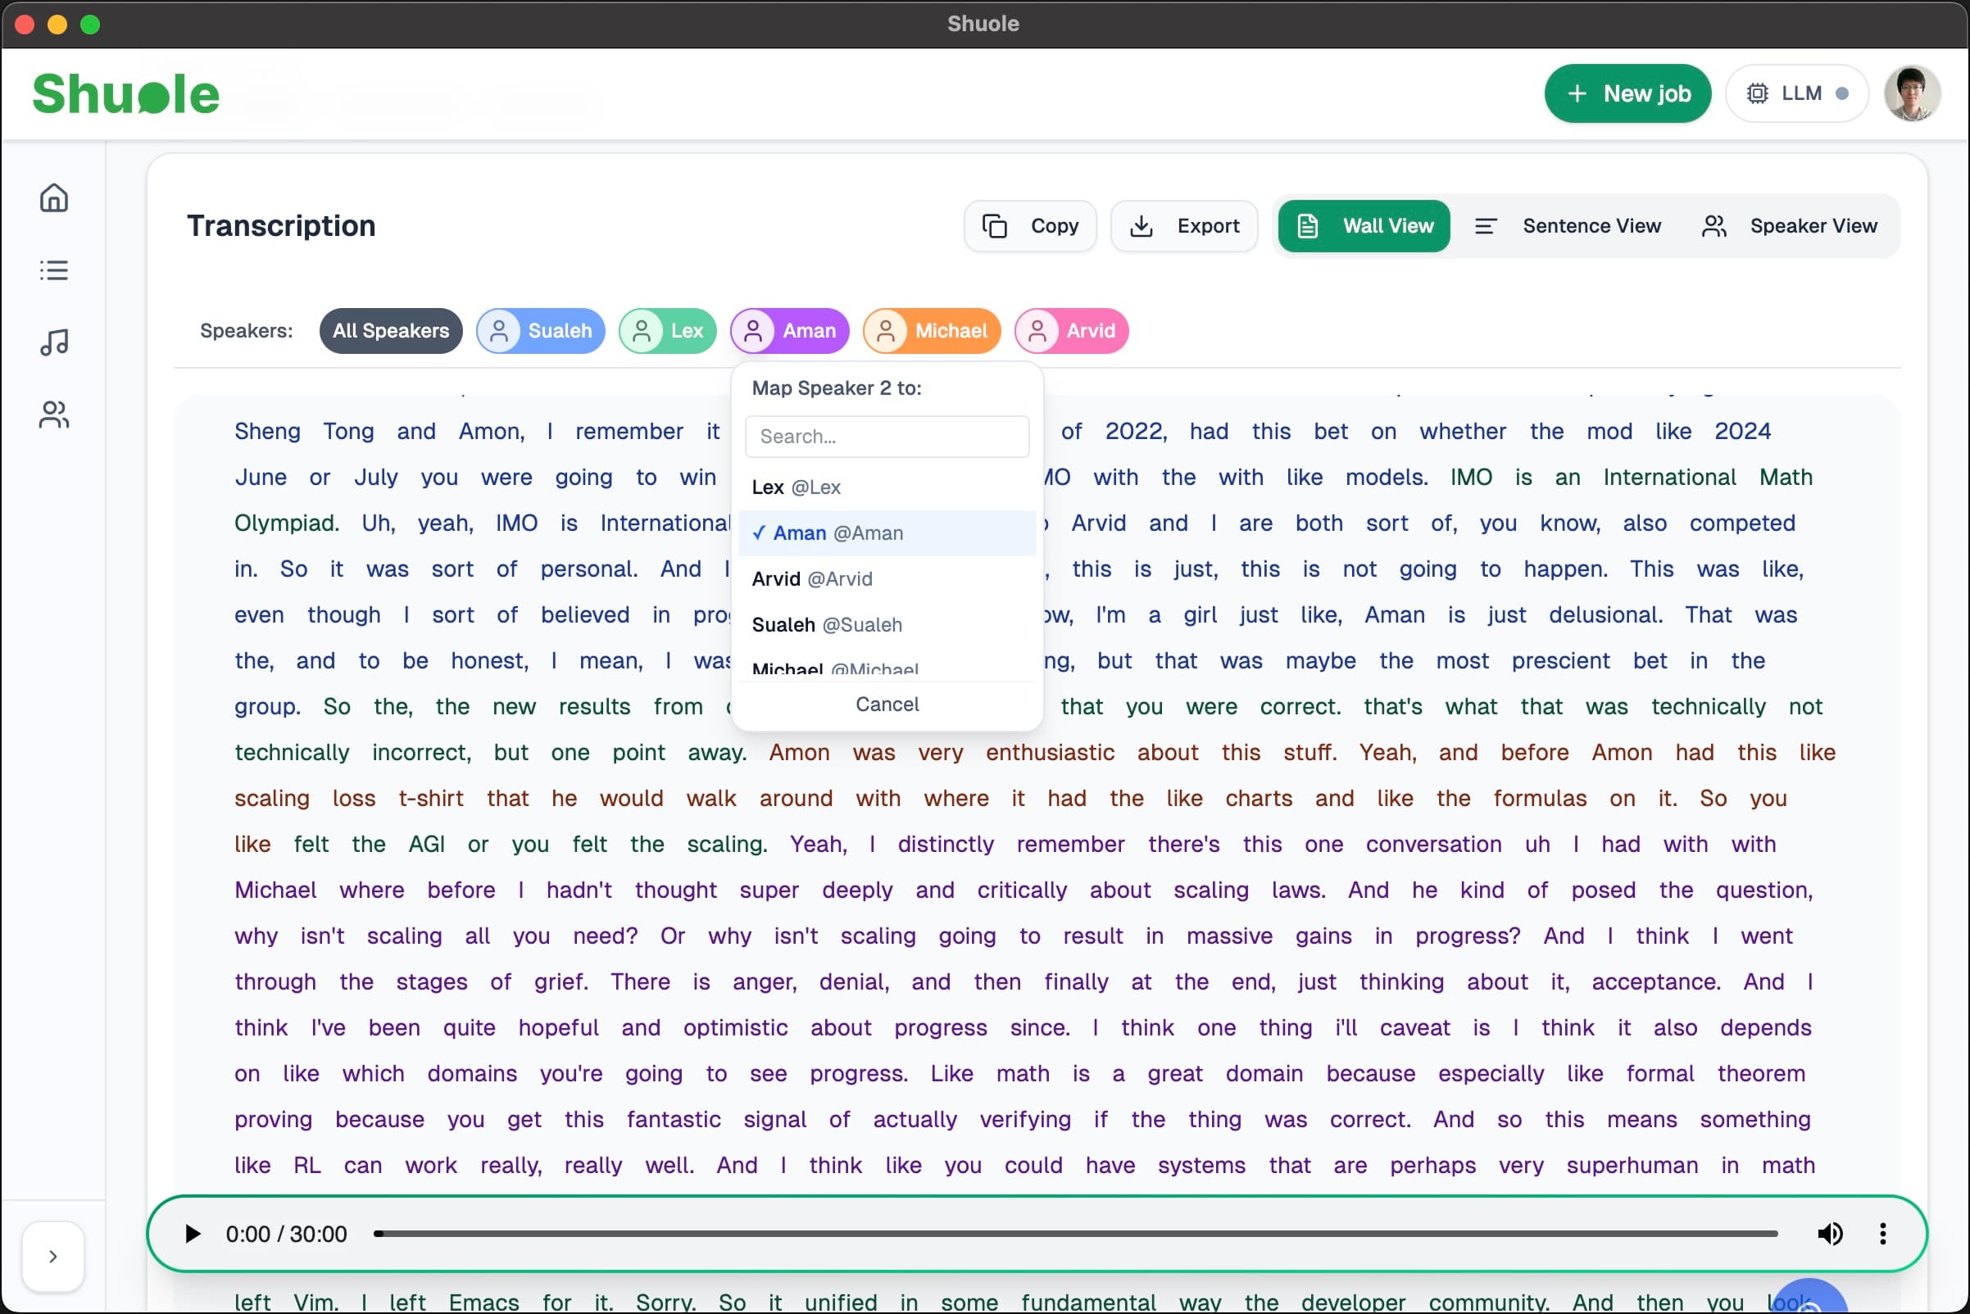The image size is (1970, 1314).
Task: Switch to Sentence View tab
Action: (x=1568, y=226)
